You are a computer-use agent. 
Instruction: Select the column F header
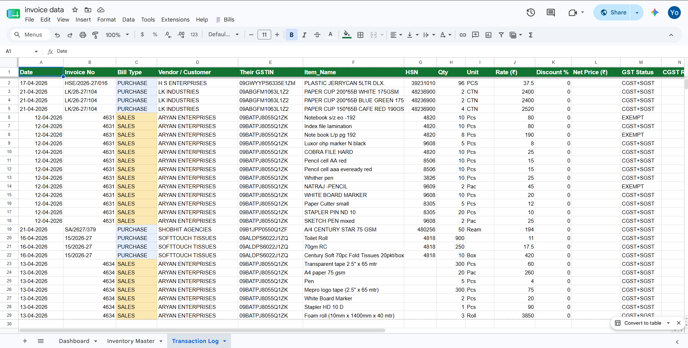click(353, 62)
